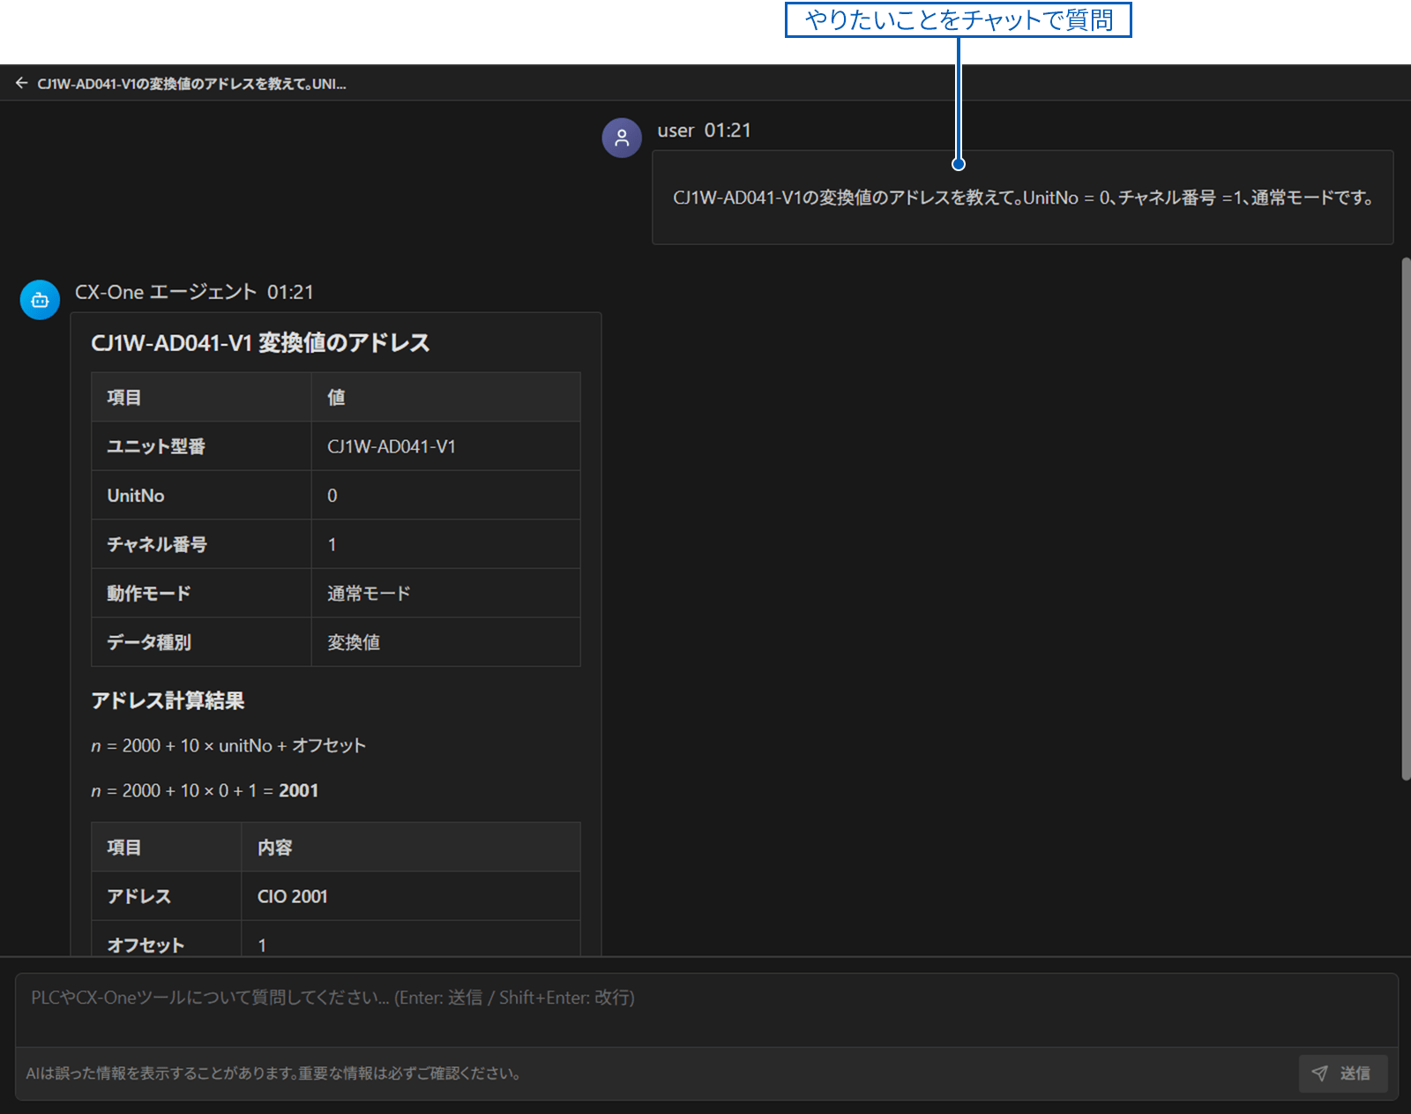Click the 'データ種別' row label
This screenshot has width=1411, height=1114.
click(x=201, y=642)
